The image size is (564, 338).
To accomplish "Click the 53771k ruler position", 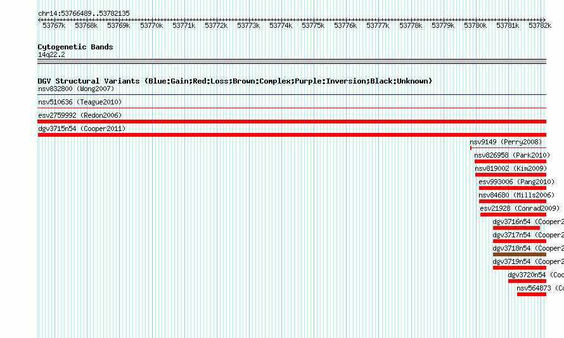I will [x=184, y=25].
